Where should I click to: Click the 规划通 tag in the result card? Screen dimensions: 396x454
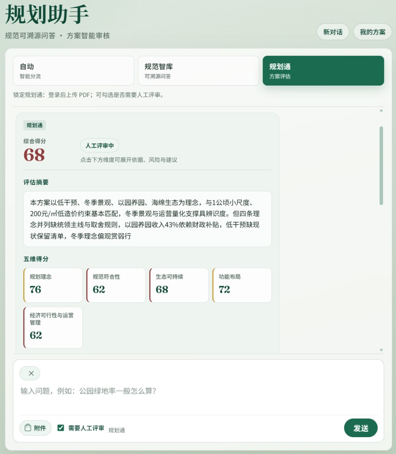coord(35,125)
